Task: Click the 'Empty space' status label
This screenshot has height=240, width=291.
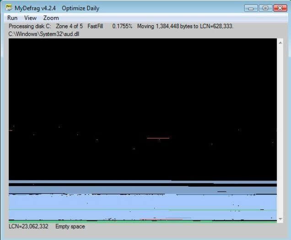Action: click(70, 226)
